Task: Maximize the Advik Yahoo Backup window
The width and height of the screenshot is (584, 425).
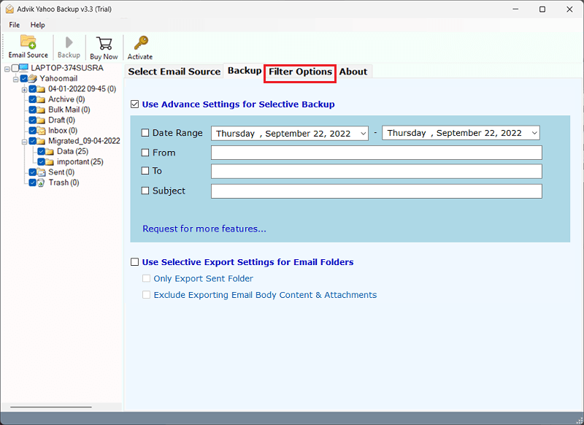Action: pyautogui.click(x=542, y=9)
